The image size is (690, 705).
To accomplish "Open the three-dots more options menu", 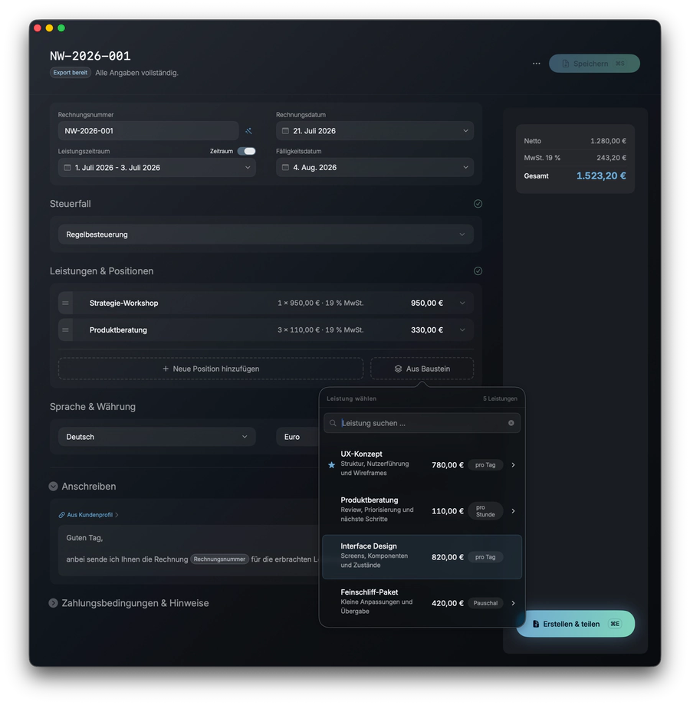I will pos(536,64).
